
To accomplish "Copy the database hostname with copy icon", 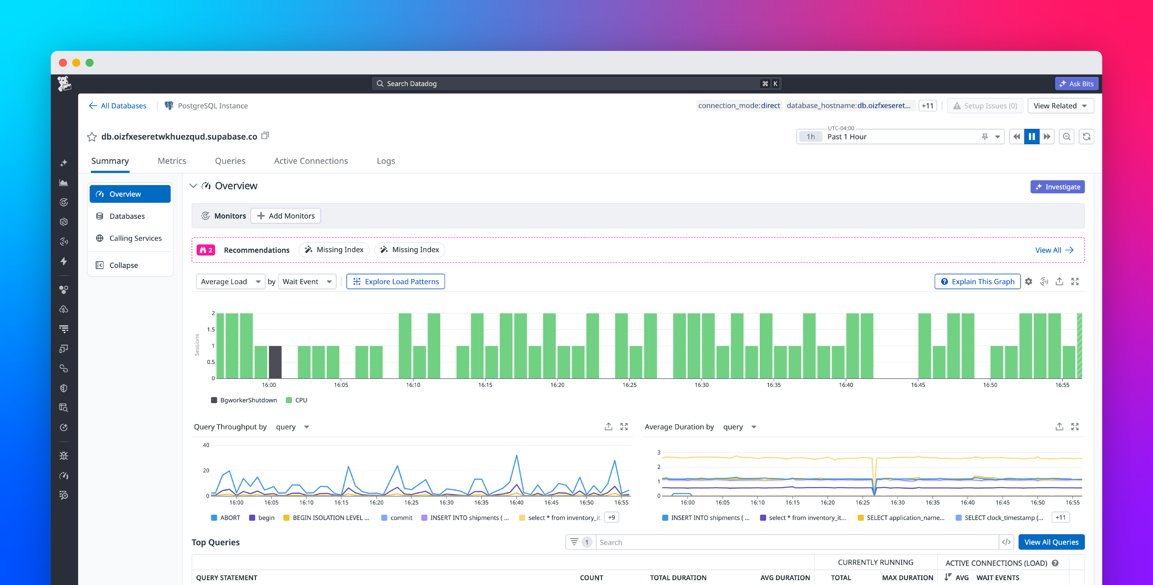I will pyautogui.click(x=265, y=135).
